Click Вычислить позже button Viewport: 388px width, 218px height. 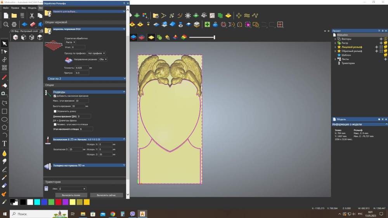tap(71, 195)
